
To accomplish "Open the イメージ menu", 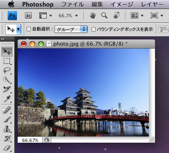I will (122, 5).
